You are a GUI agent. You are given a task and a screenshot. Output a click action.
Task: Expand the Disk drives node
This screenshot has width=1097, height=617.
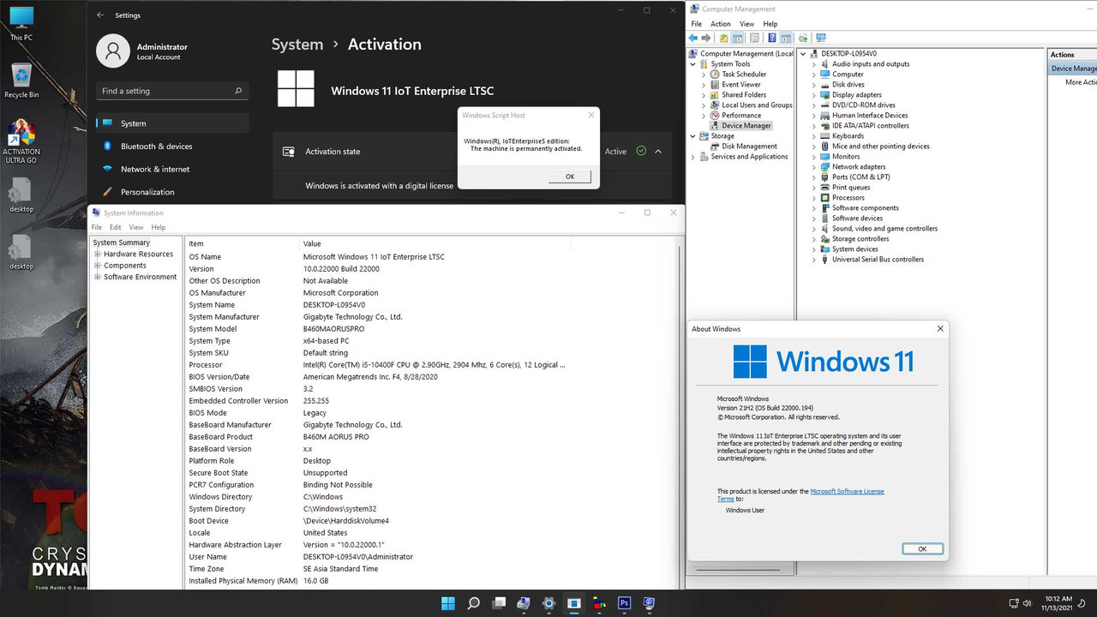tap(813, 85)
